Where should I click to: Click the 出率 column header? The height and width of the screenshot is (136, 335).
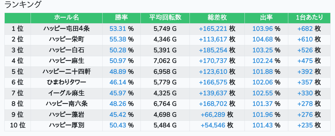tap(266, 18)
